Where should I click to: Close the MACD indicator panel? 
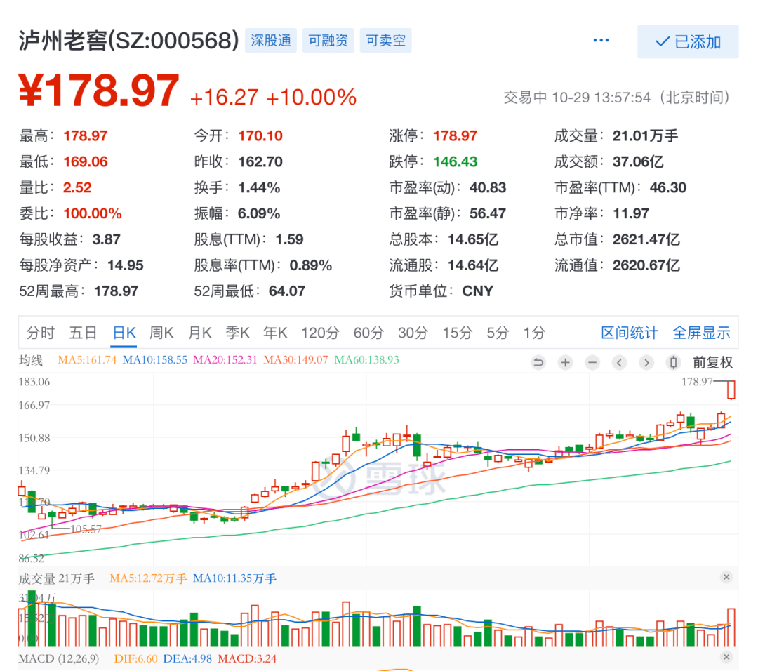pos(726,657)
